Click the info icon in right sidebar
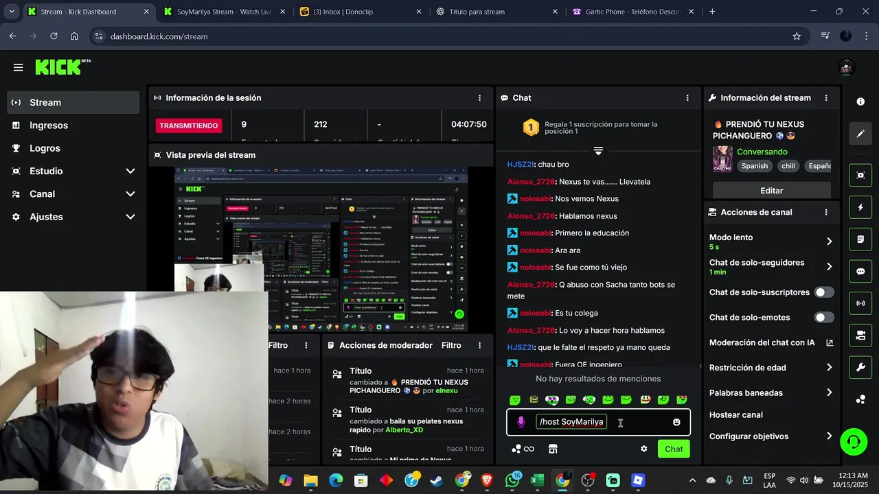Viewport: 879px width, 494px height. (x=860, y=102)
